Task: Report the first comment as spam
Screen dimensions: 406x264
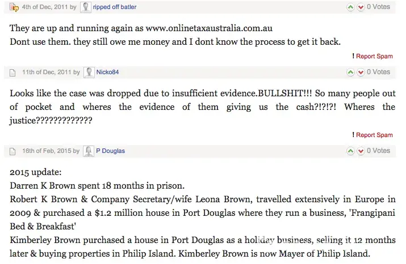Action: (374, 56)
